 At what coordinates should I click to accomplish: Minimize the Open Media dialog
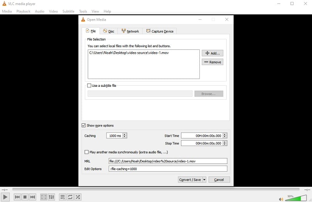pos(200,19)
